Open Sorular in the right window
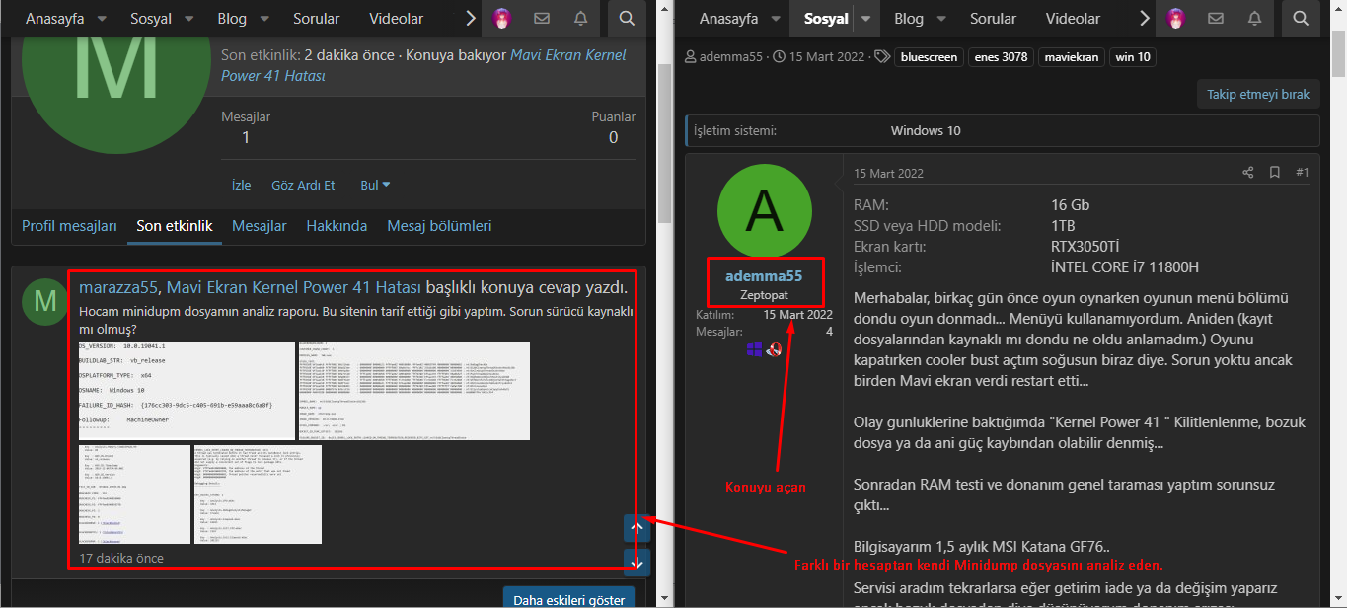This screenshot has height=608, width=1347. click(993, 19)
